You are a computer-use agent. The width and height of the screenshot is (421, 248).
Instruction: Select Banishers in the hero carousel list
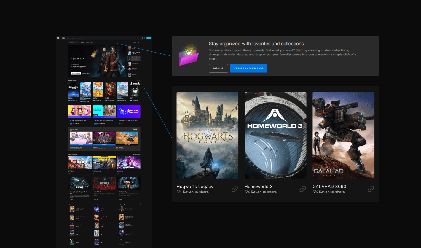click(x=134, y=58)
